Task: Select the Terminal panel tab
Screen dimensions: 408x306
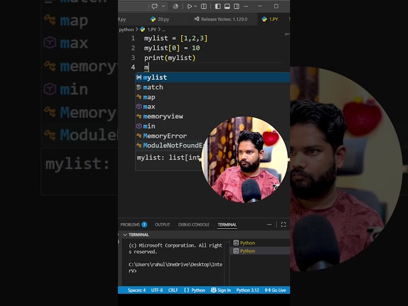Action: [227, 224]
